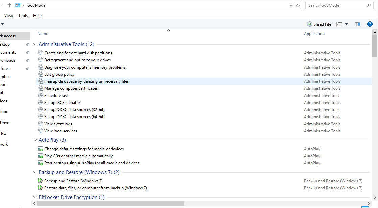Click the Edit group policy gear icon
378x208 pixels.
click(40, 74)
